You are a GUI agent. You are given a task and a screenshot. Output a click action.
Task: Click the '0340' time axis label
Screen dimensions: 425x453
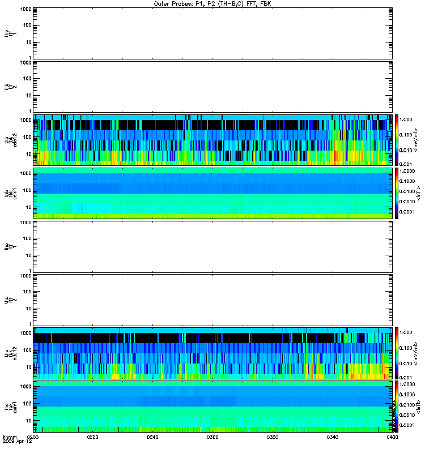(333, 437)
